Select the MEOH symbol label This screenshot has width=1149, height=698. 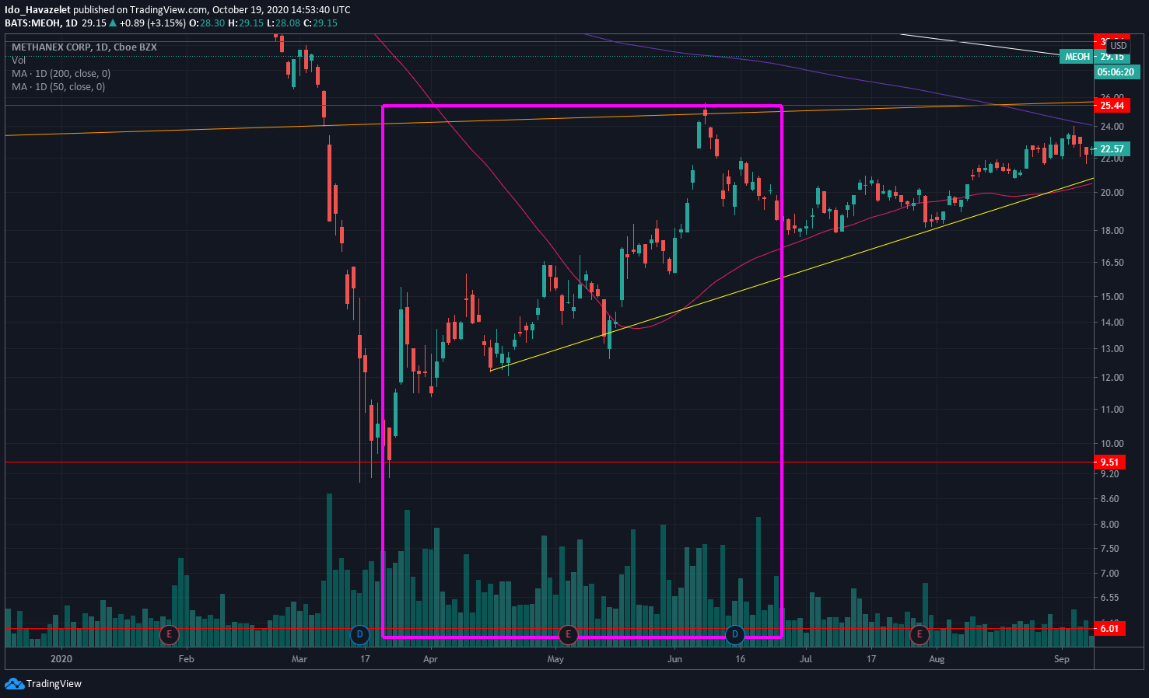tap(1077, 57)
